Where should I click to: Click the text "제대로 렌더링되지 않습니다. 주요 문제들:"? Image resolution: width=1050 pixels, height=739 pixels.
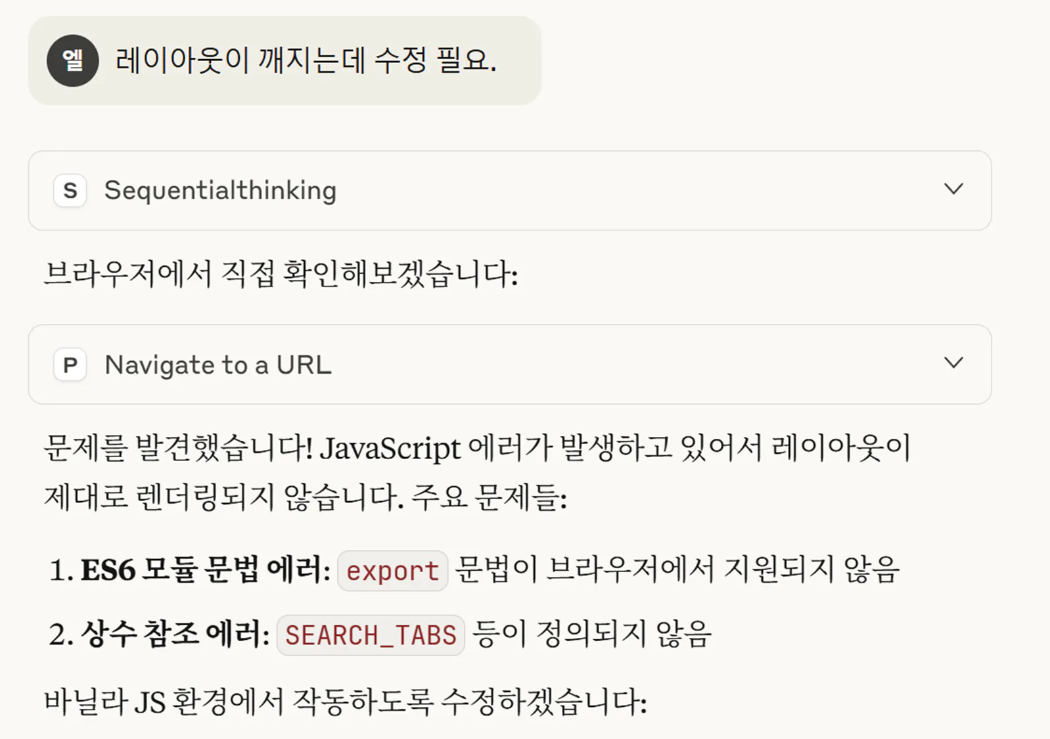305,497
